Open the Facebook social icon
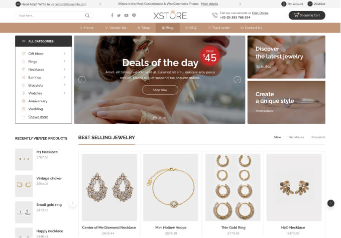 point(112,15)
